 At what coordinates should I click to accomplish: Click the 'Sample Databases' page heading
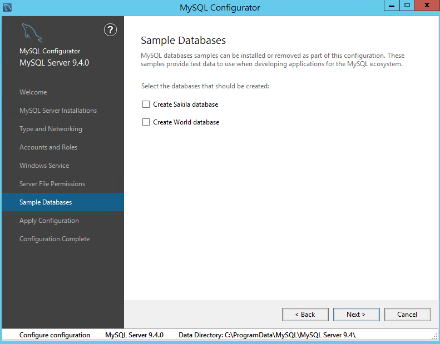pyautogui.click(x=183, y=41)
